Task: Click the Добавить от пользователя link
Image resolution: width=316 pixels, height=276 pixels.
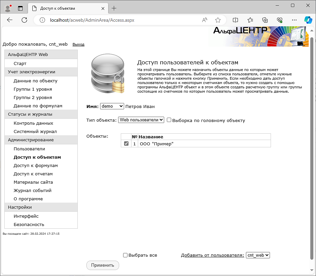Action: 213,255
